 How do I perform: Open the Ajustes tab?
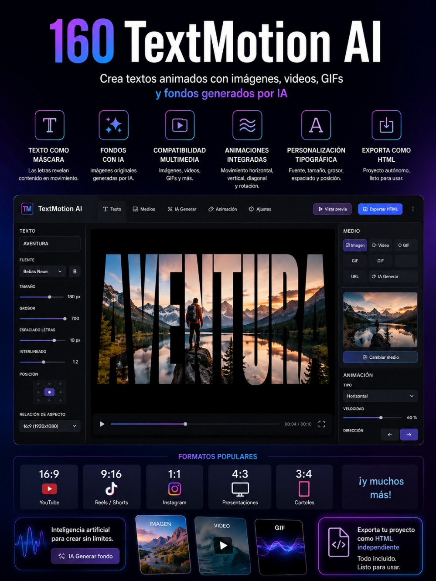pos(260,209)
